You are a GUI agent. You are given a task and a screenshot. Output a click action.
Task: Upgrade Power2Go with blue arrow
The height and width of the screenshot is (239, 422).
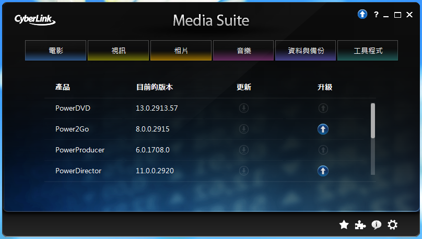coord(323,129)
